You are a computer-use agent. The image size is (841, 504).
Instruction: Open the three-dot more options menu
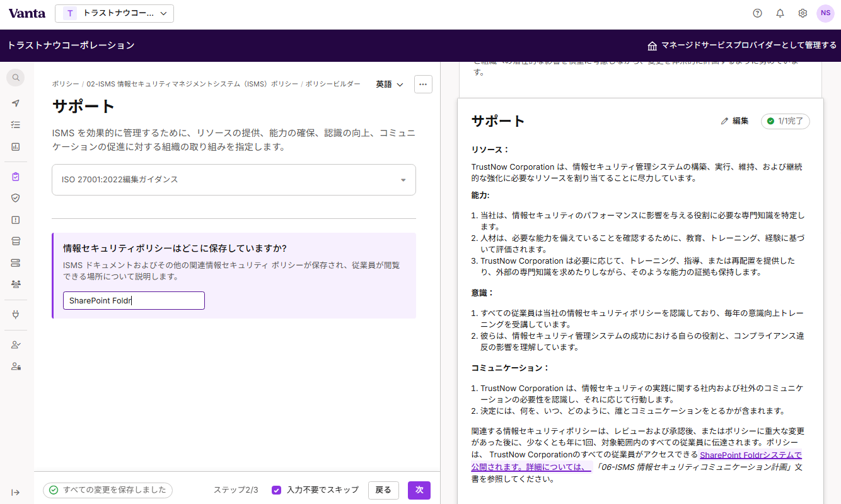coord(423,85)
